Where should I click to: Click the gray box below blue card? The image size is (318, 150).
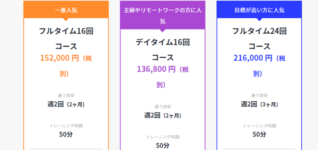(259, 149)
